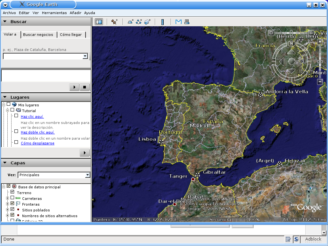Enable the Mis lugares checkbox
328x246 pixels.
9,104
